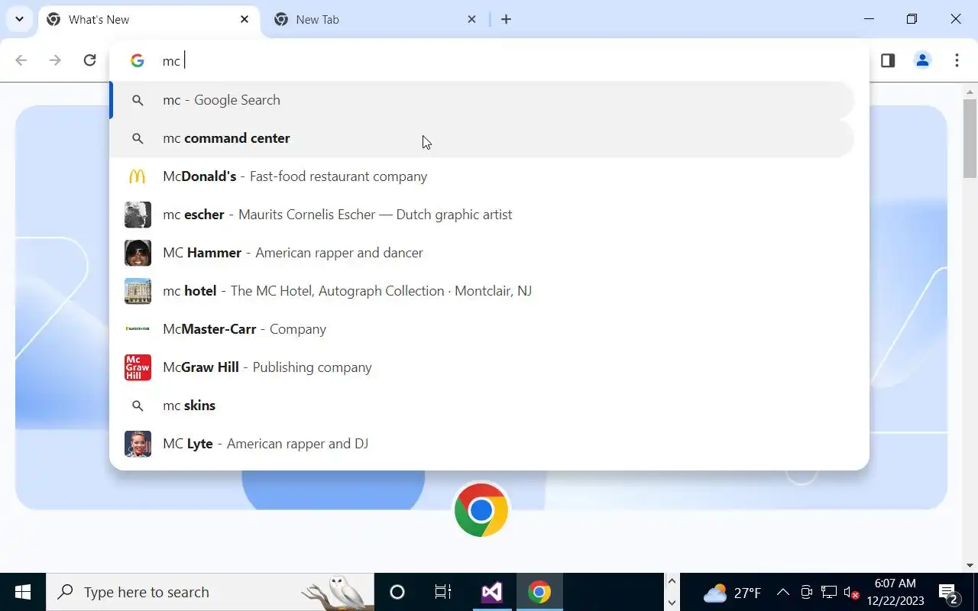978x611 pixels.
Task: Reload the page
Action: pos(89,60)
